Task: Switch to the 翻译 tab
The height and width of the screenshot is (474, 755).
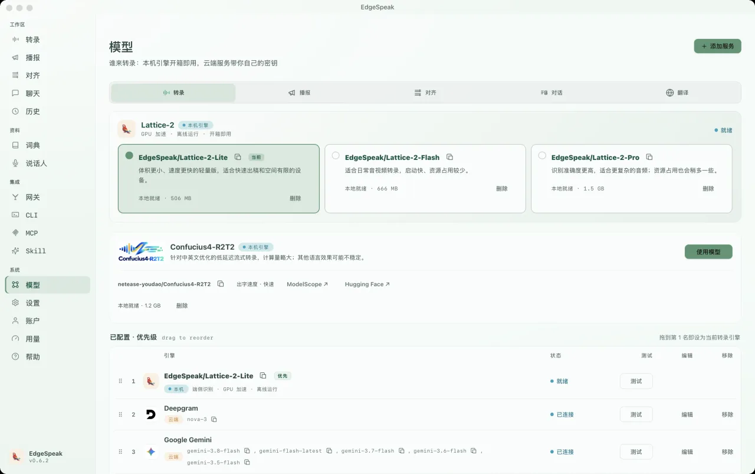Action: coord(677,93)
